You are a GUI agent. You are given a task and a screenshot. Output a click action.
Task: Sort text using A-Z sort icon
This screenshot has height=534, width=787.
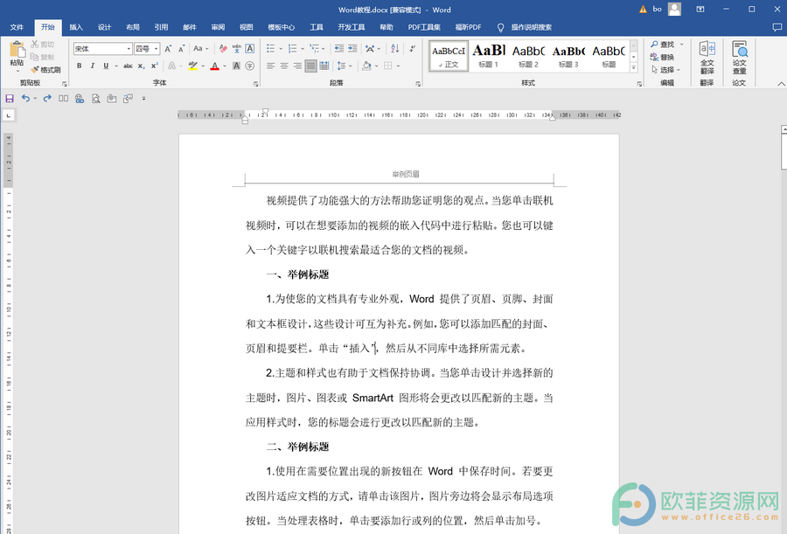(395, 49)
